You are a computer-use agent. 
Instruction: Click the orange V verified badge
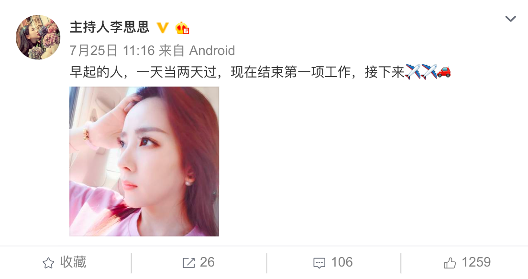tap(163, 28)
